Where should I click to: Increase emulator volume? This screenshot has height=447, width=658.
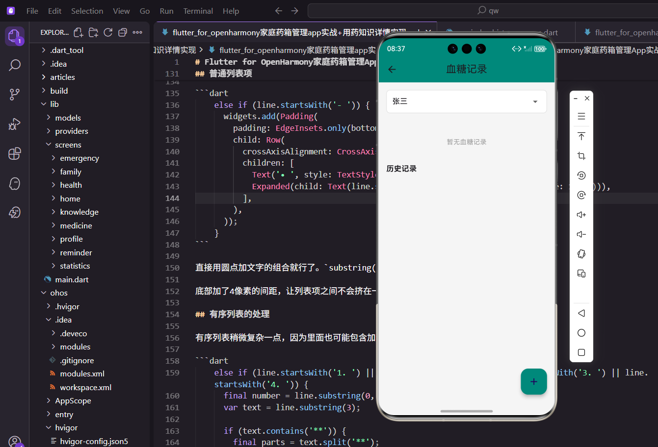(581, 214)
